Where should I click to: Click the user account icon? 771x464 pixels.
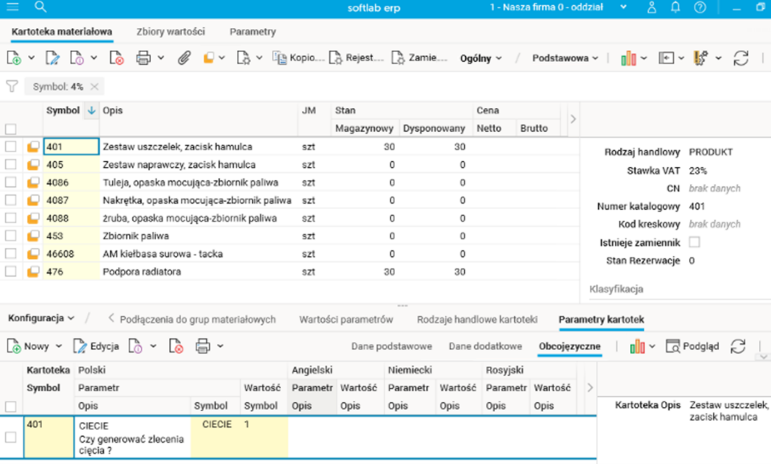651,7
